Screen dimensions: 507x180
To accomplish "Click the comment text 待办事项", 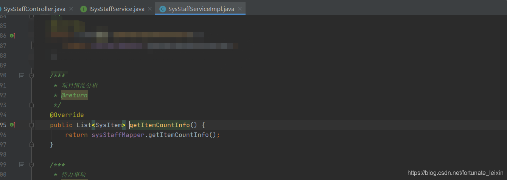I will (73, 174).
